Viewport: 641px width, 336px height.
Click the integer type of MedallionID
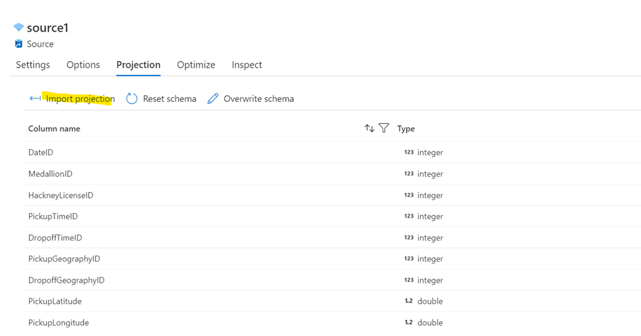coord(430,174)
